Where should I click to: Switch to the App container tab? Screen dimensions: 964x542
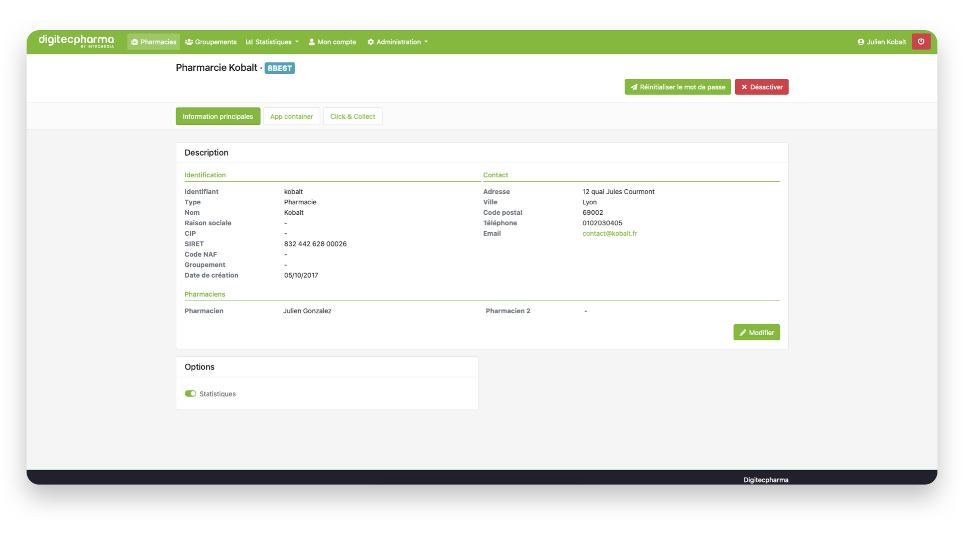[291, 116]
